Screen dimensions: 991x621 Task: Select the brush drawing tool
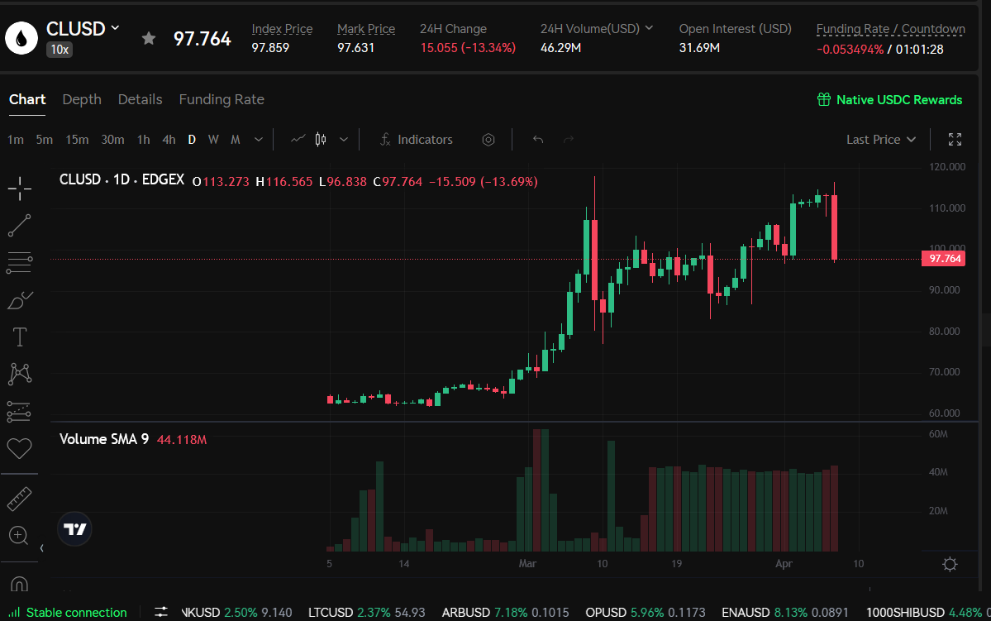tap(20, 300)
